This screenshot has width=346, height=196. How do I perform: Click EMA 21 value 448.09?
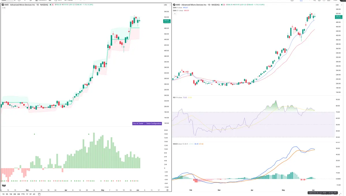click(x=187, y=11)
